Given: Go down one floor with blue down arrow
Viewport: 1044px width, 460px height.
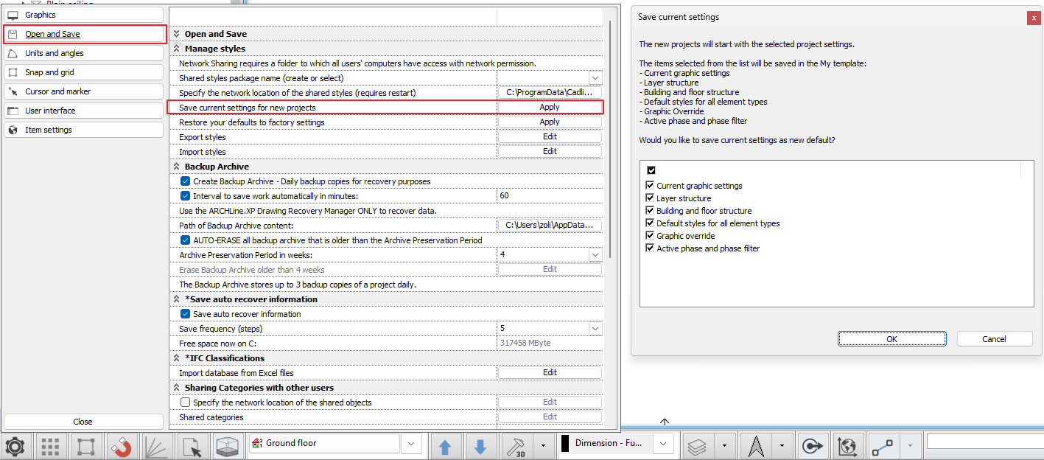Looking at the screenshot, I should pos(480,447).
